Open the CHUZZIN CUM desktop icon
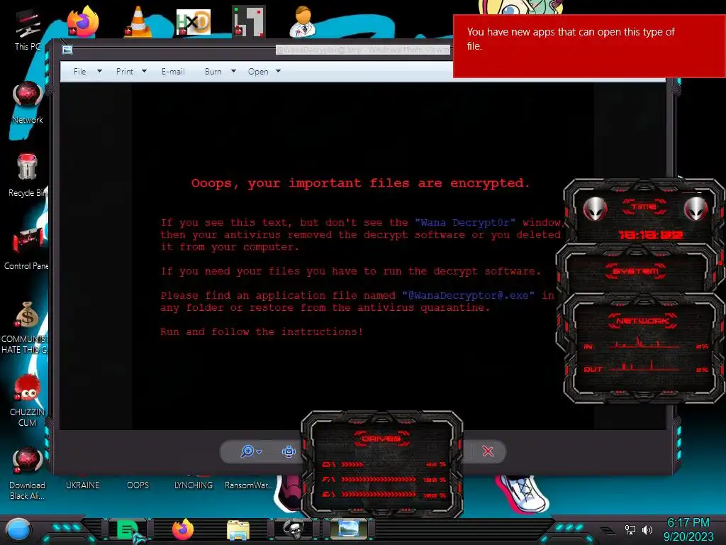This screenshot has width=726, height=545. [x=27, y=401]
